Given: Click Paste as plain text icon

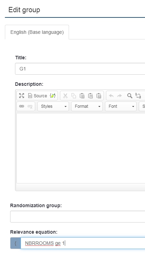Looking at the screenshot, I should (x=90, y=96).
